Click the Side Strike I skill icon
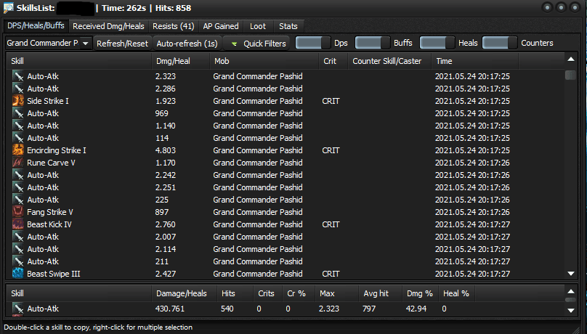Image resolution: width=587 pixels, height=334 pixels. pos(18,101)
